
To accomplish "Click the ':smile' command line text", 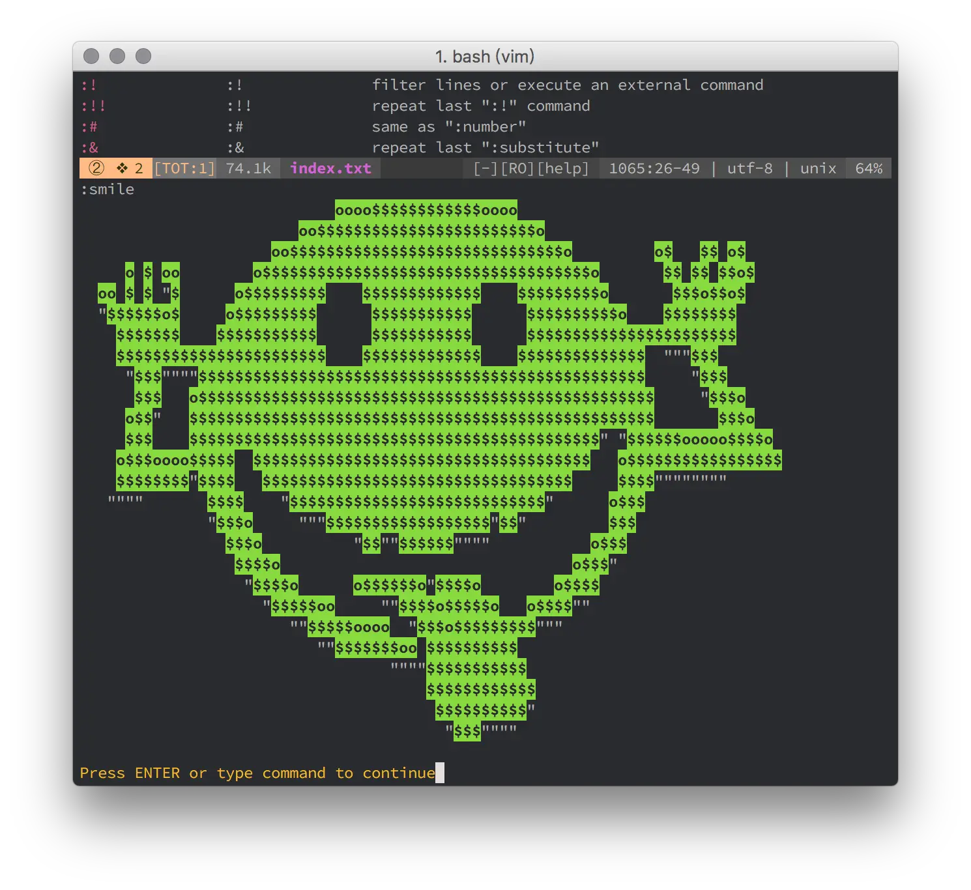I will tap(108, 189).
